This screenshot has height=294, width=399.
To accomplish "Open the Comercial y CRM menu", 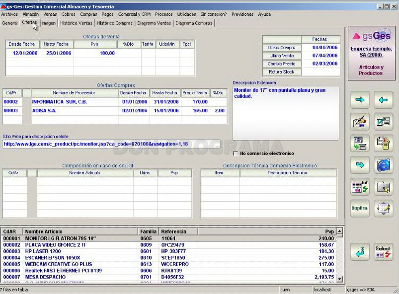I will (134, 14).
